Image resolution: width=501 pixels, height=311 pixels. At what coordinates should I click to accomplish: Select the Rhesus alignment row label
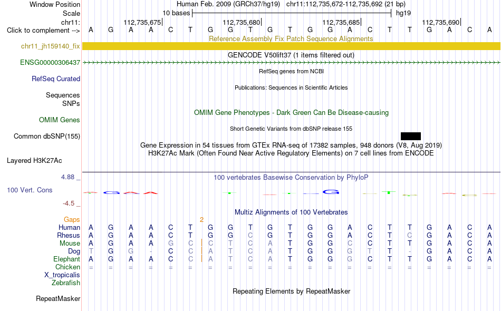[69, 235]
